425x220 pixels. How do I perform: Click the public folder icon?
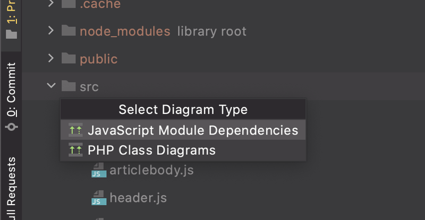69,59
